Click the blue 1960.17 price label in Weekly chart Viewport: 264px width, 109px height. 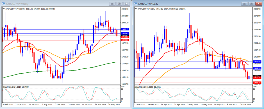click(x=125, y=29)
